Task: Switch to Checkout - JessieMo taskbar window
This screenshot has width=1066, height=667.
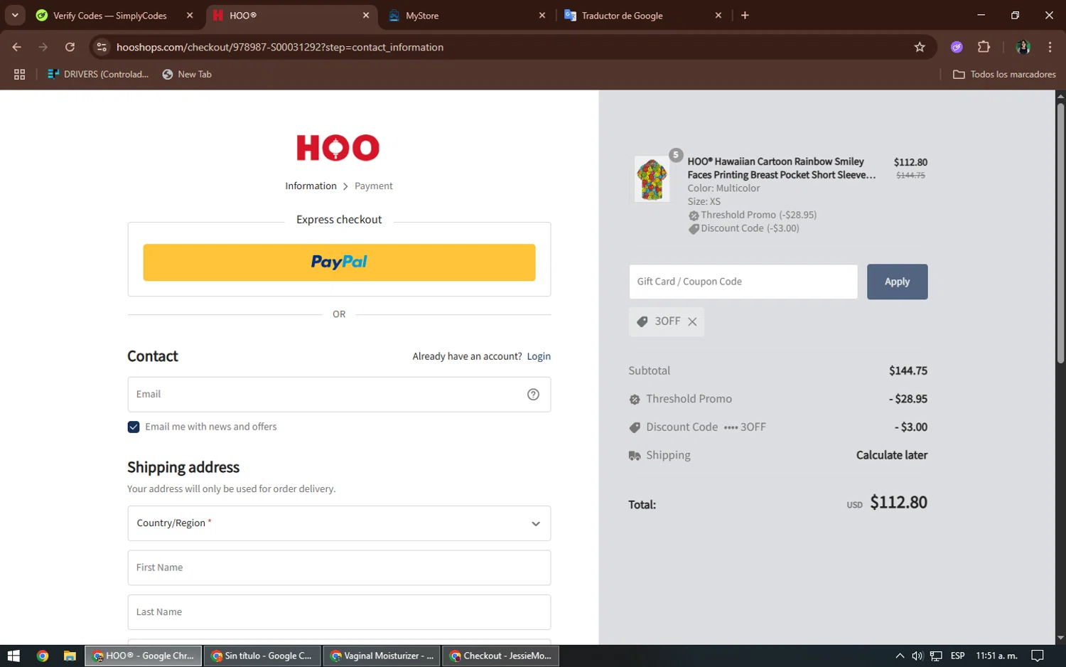Action: [501, 656]
